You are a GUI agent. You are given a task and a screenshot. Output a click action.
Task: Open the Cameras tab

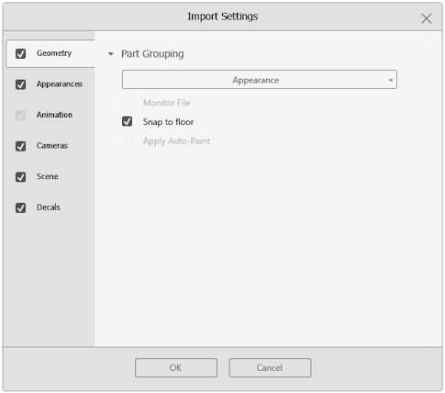pos(52,146)
